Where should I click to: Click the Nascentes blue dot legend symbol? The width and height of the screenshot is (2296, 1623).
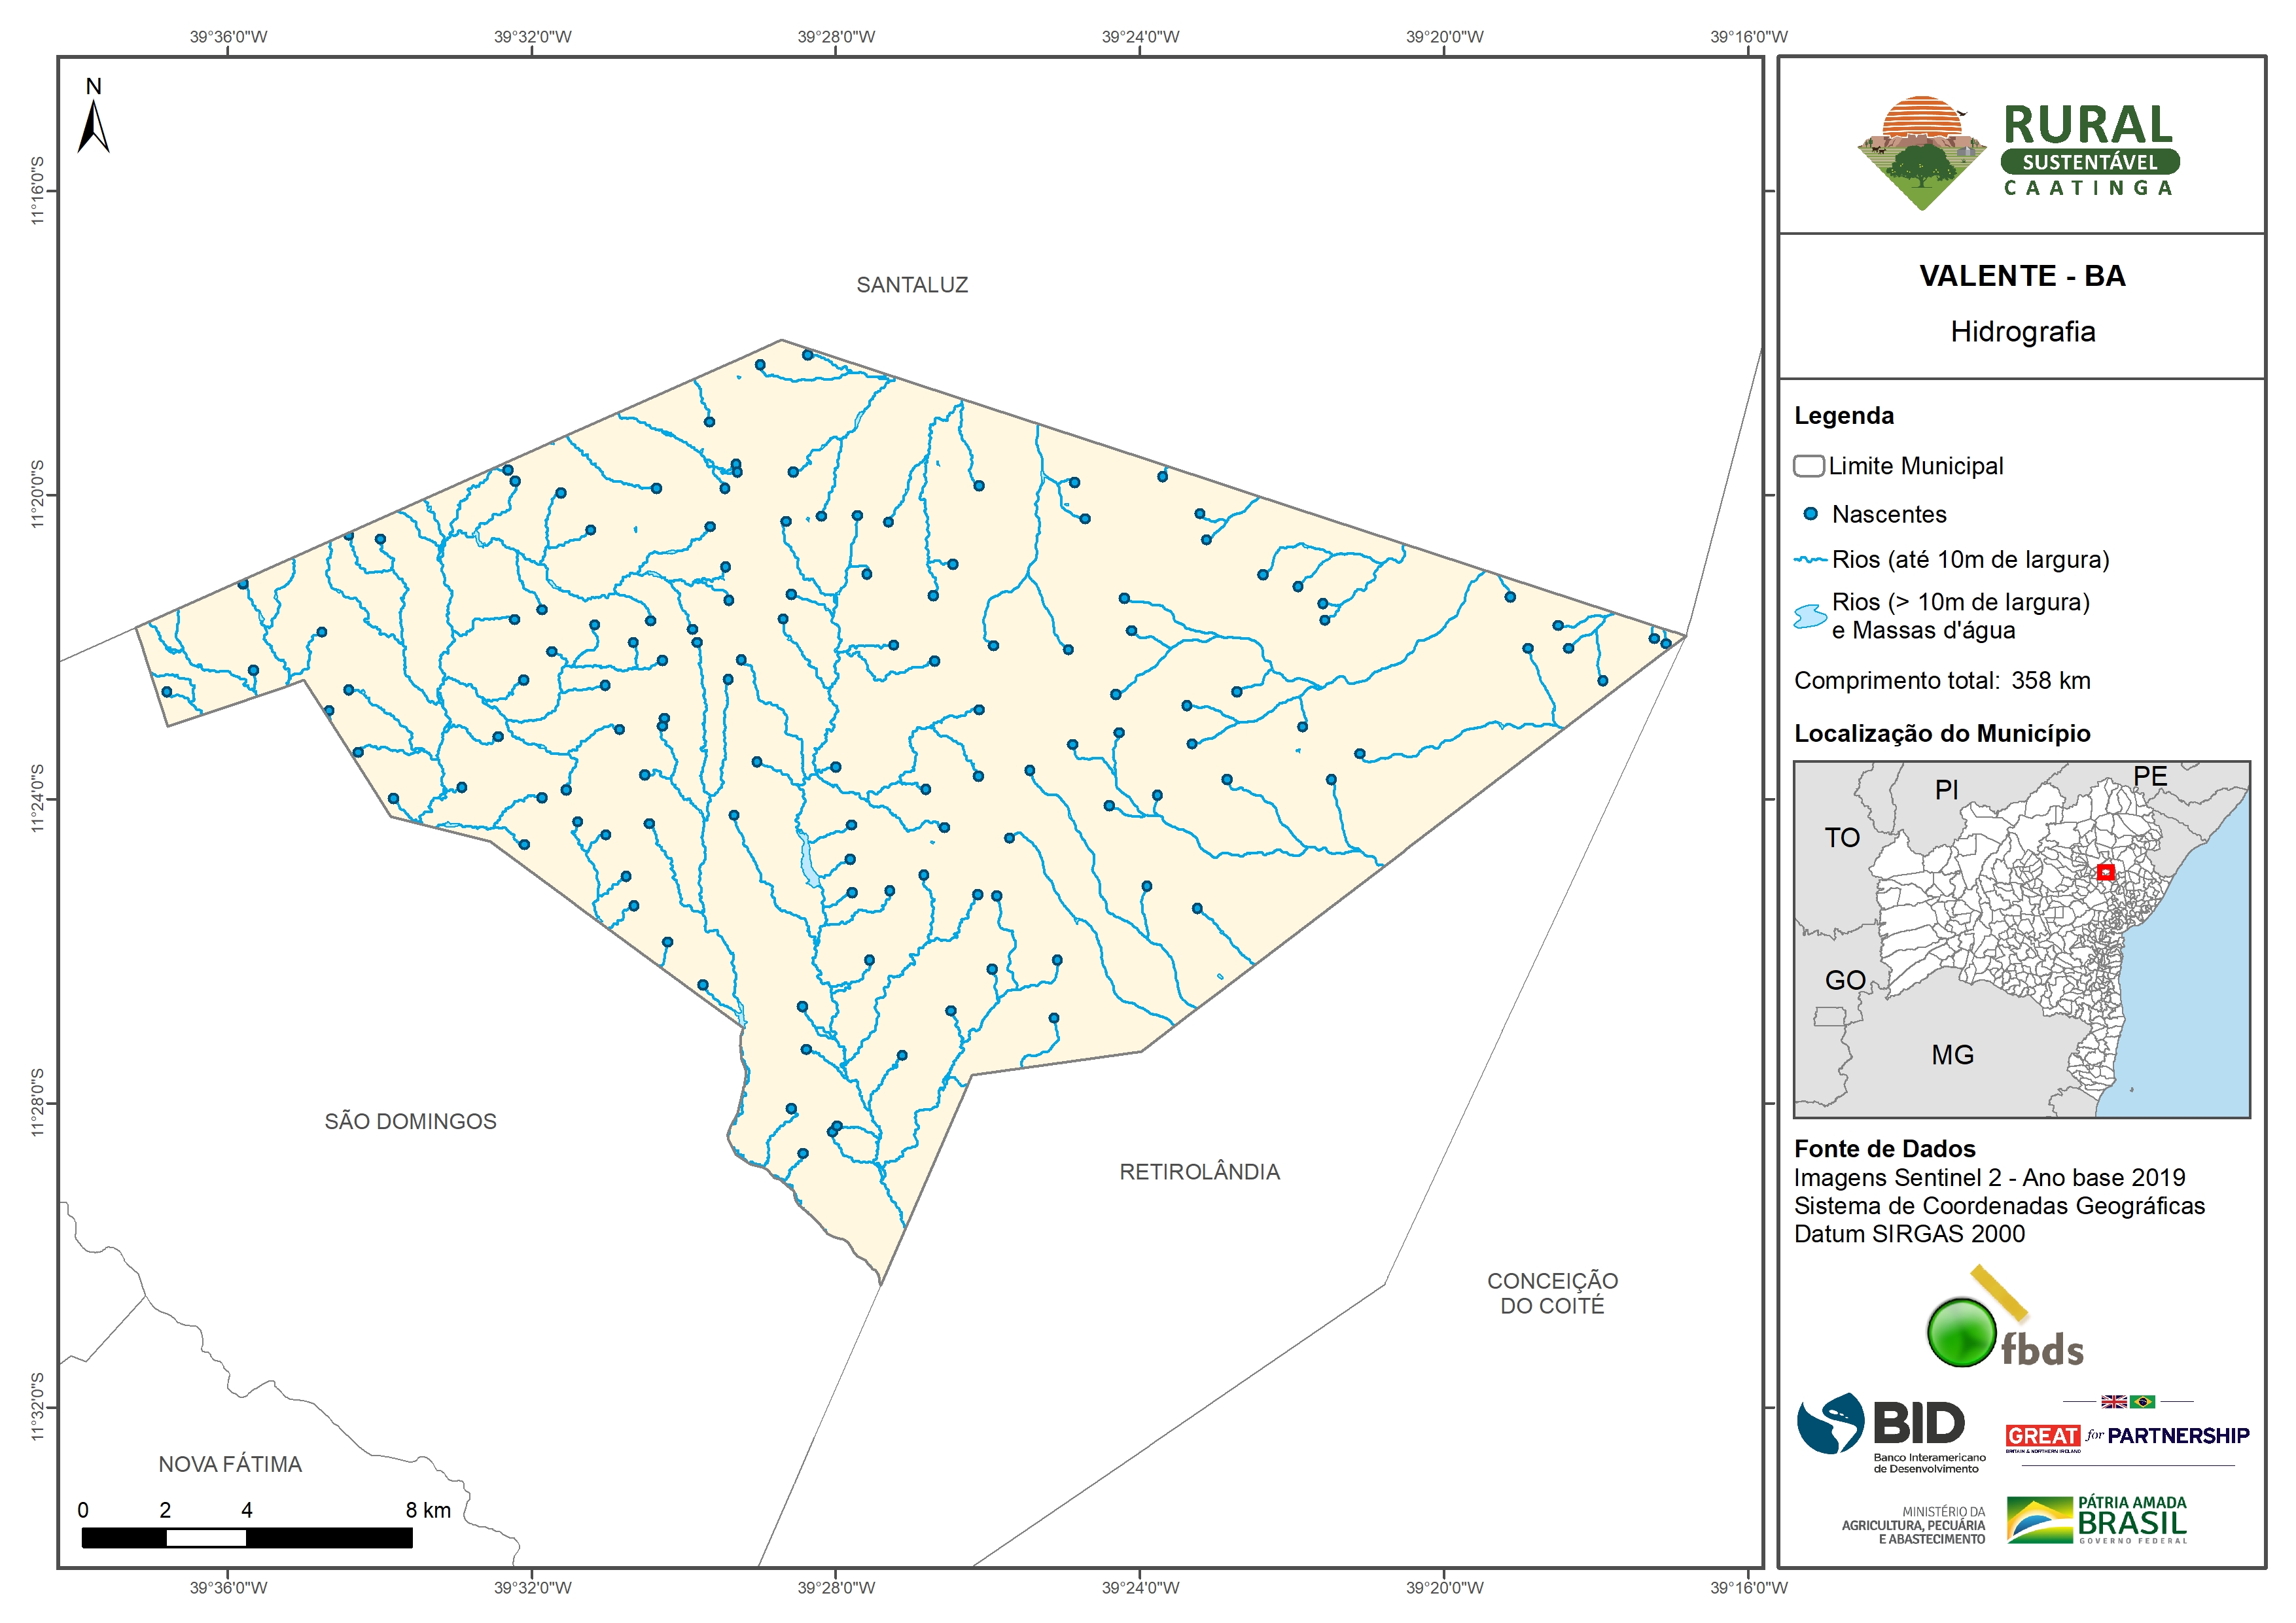(x=1810, y=514)
